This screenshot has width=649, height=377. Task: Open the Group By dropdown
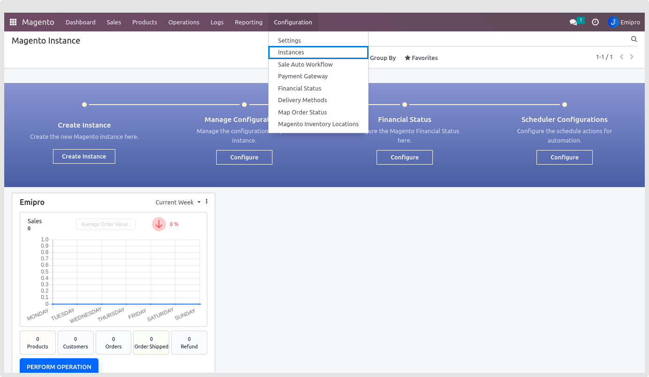[383, 58]
